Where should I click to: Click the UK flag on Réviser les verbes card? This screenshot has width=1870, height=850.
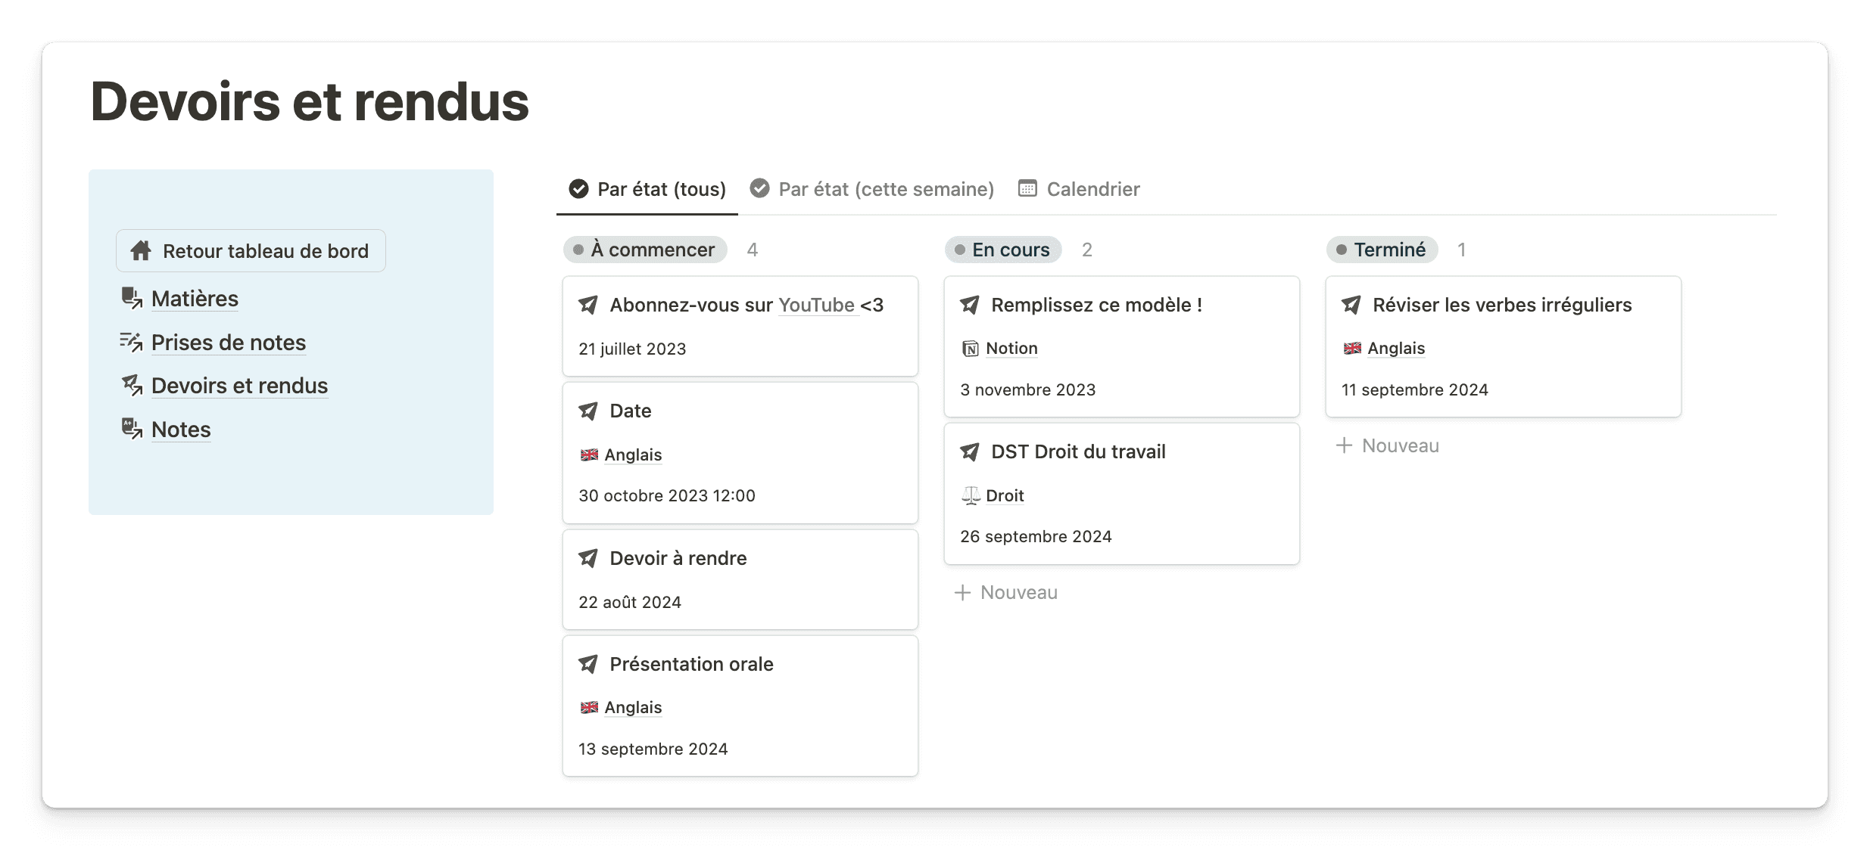coord(1352,348)
